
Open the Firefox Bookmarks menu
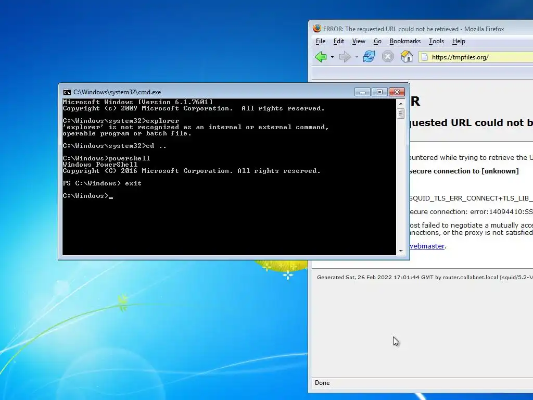click(405, 41)
